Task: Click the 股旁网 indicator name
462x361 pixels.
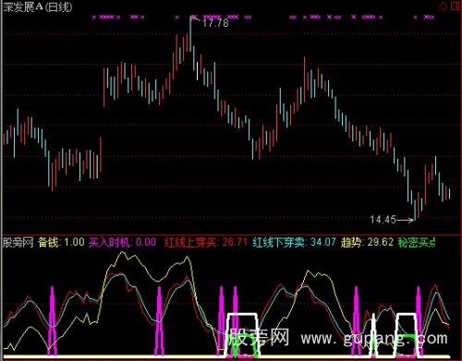Action: pos(18,242)
